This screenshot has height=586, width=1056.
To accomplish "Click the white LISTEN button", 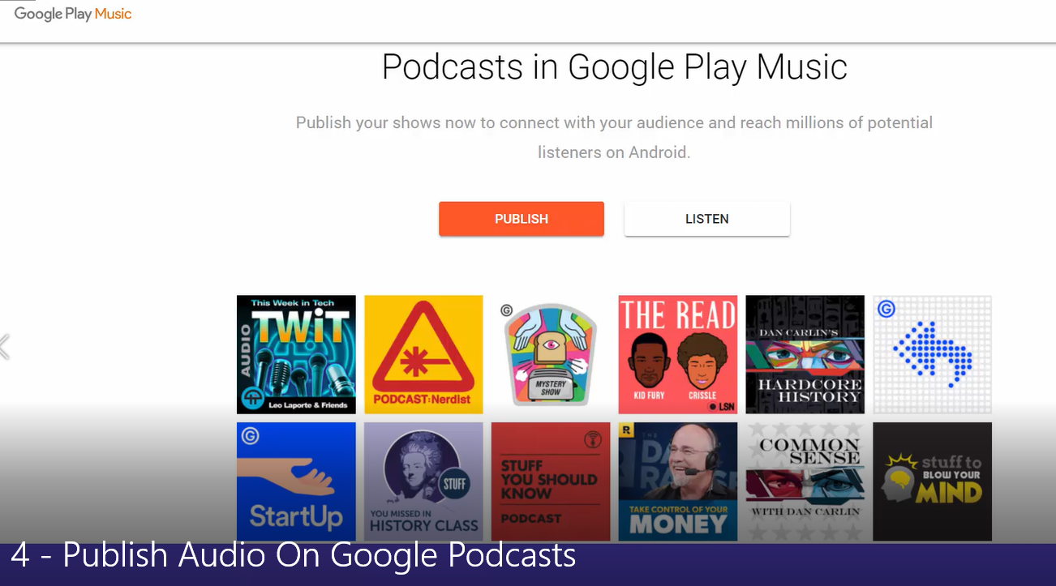I will coord(707,219).
